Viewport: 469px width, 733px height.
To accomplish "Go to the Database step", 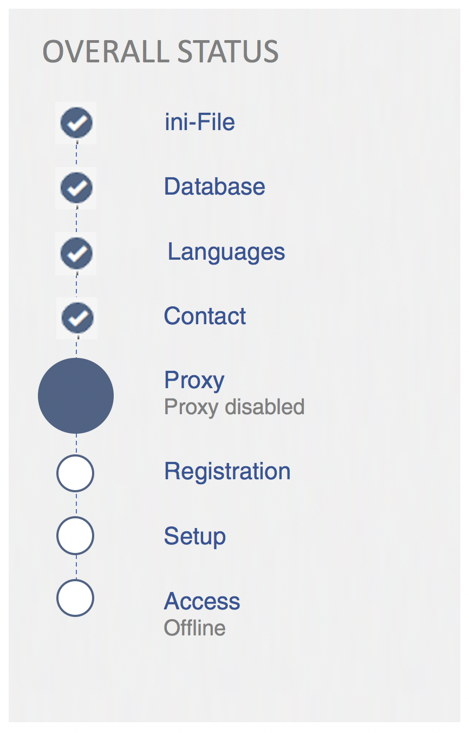I will pos(214,187).
